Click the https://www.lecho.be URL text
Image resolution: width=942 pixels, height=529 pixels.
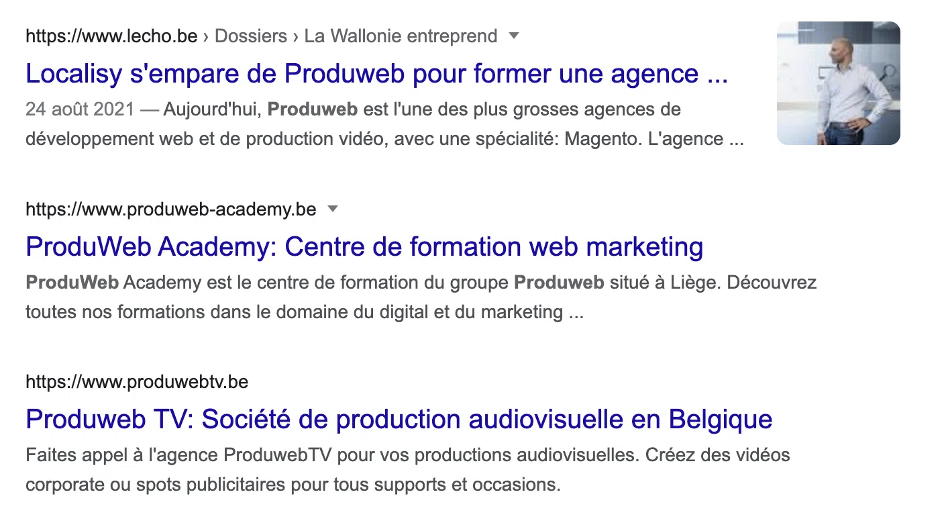(111, 36)
